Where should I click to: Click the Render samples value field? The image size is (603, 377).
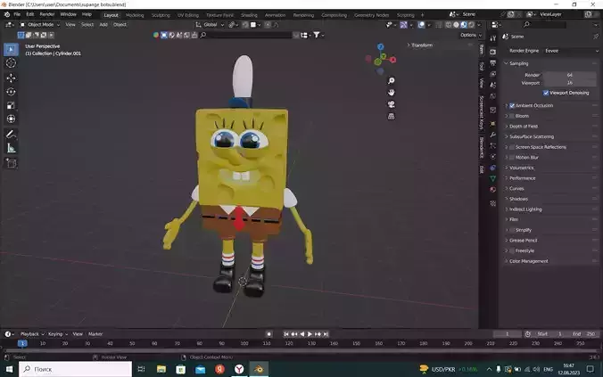[x=569, y=76]
